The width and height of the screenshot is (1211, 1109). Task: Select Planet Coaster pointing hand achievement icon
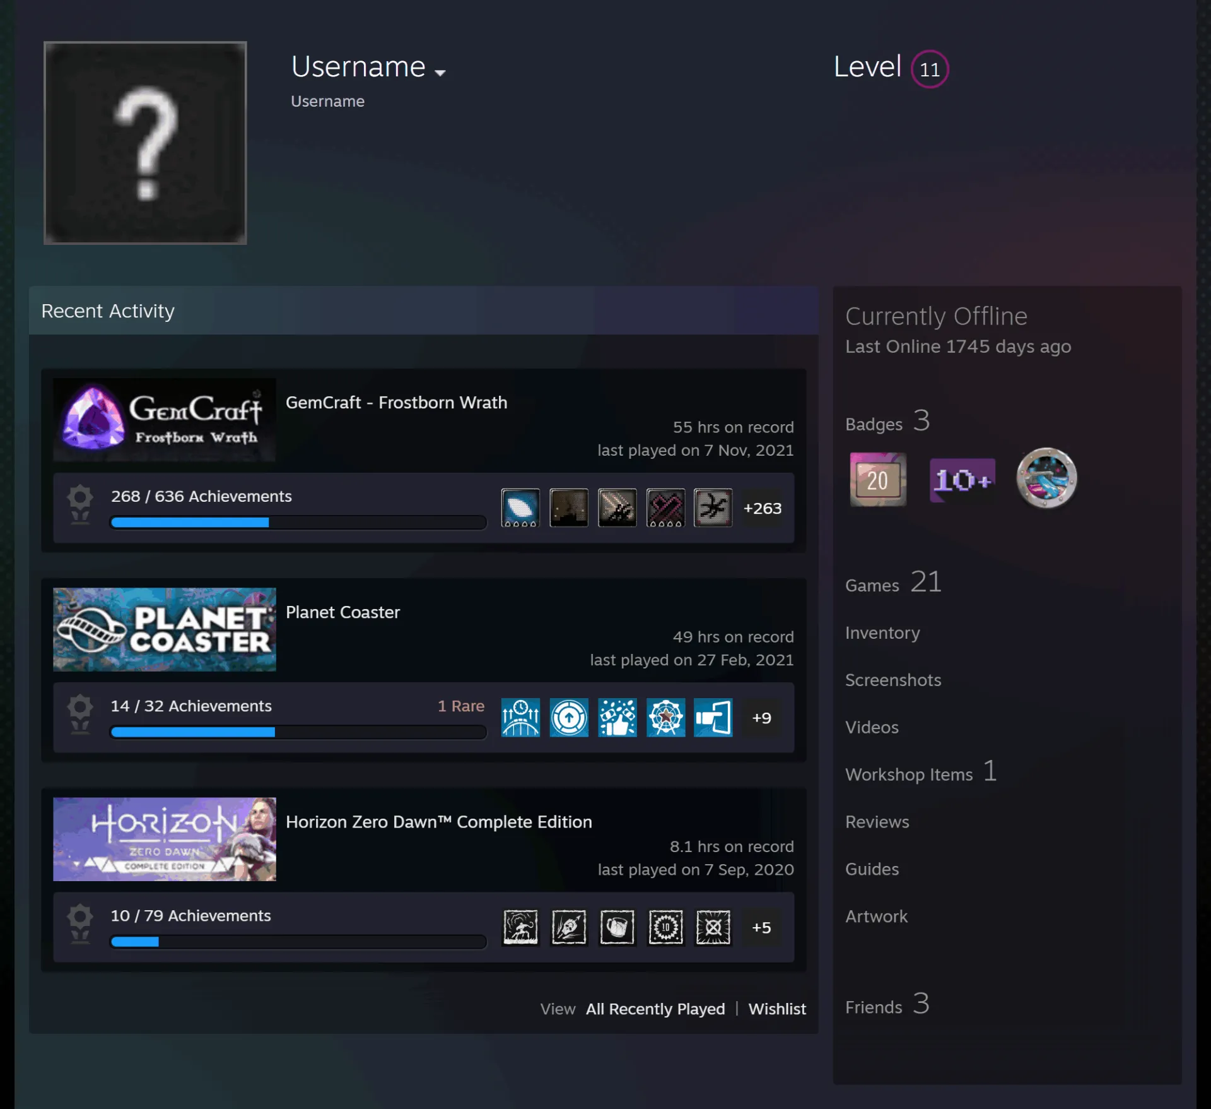pos(713,717)
